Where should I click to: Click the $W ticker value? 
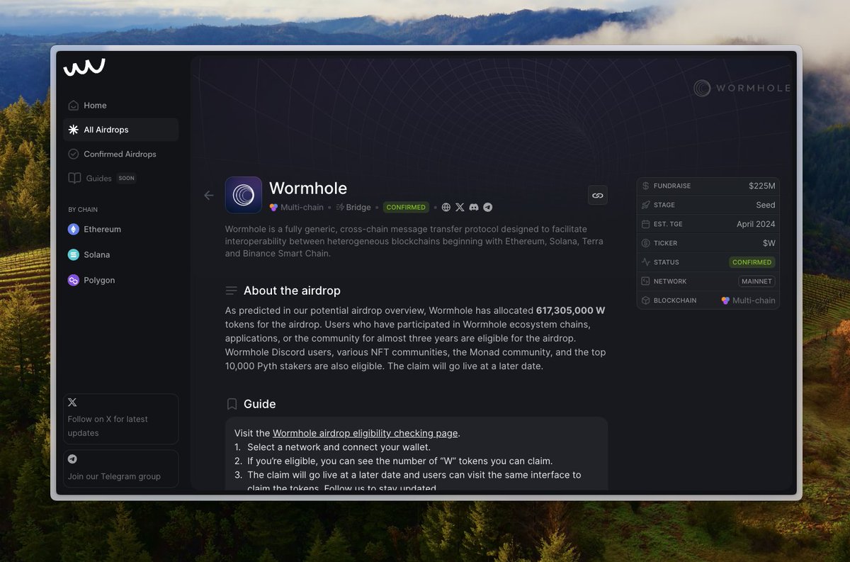(x=769, y=243)
